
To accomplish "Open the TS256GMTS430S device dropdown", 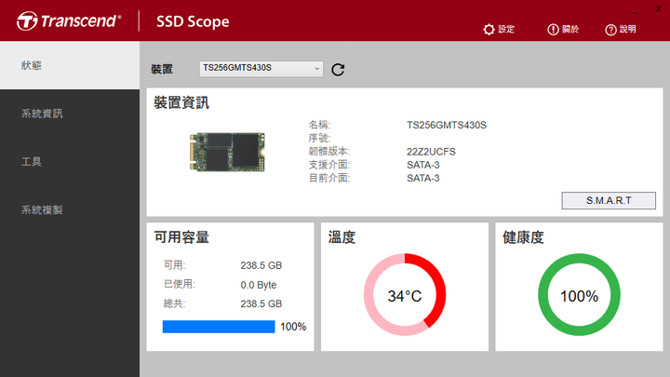I will (x=261, y=68).
